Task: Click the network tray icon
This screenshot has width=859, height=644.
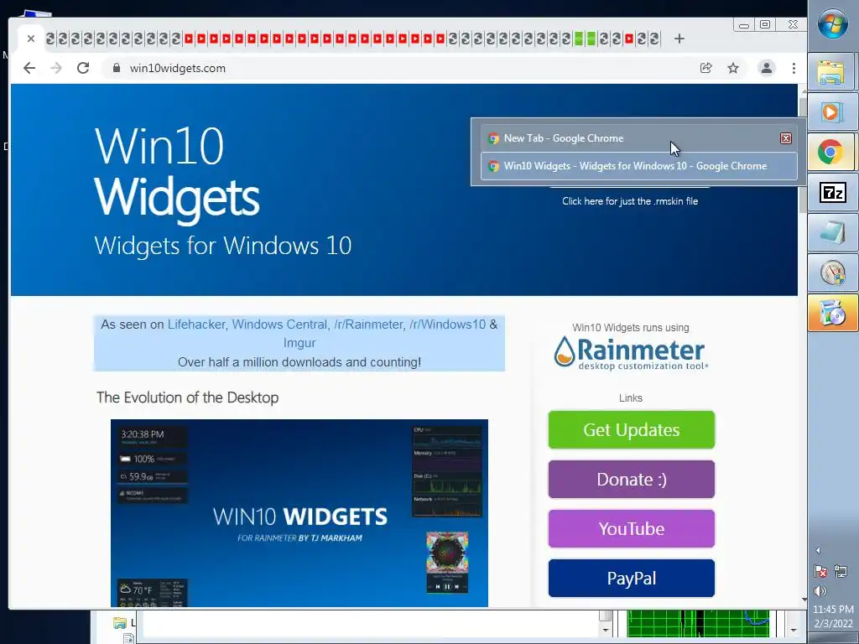Action: (x=841, y=571)
